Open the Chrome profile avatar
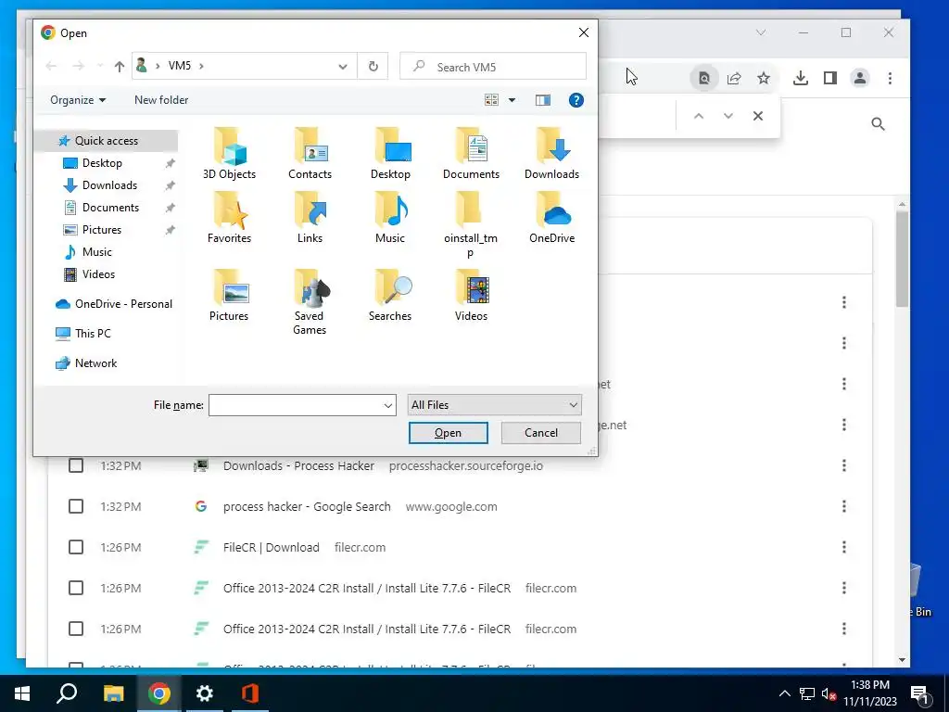Screen dimensions: 949x712 [860, 78]
